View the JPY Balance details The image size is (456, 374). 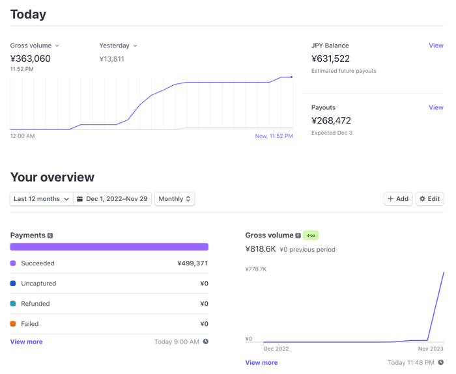pos(436,46)
